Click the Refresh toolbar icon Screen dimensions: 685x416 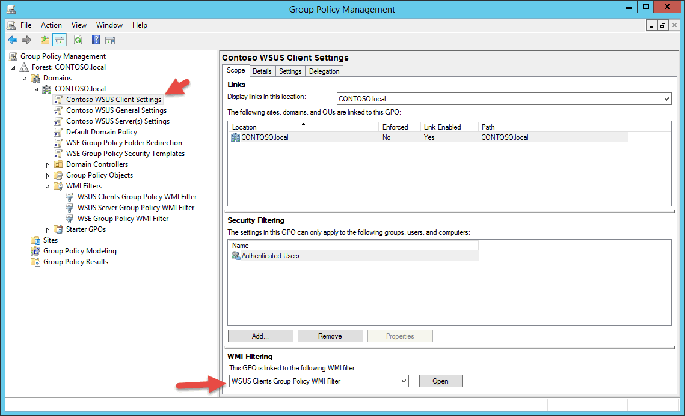click(78, 40)
